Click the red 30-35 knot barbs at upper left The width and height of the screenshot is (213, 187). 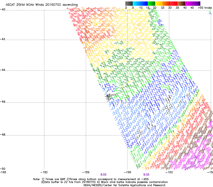(x=77, y=22)
